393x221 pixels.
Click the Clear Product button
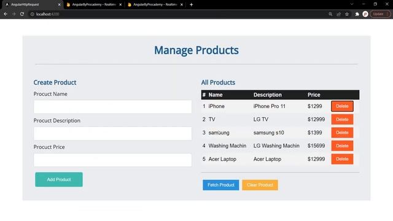click(260, 185)
